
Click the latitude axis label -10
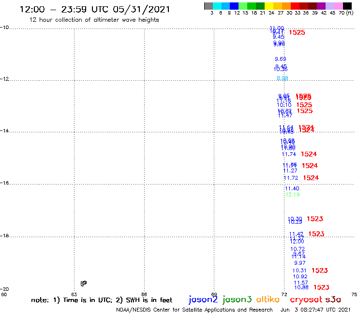[x=4, y=28]
